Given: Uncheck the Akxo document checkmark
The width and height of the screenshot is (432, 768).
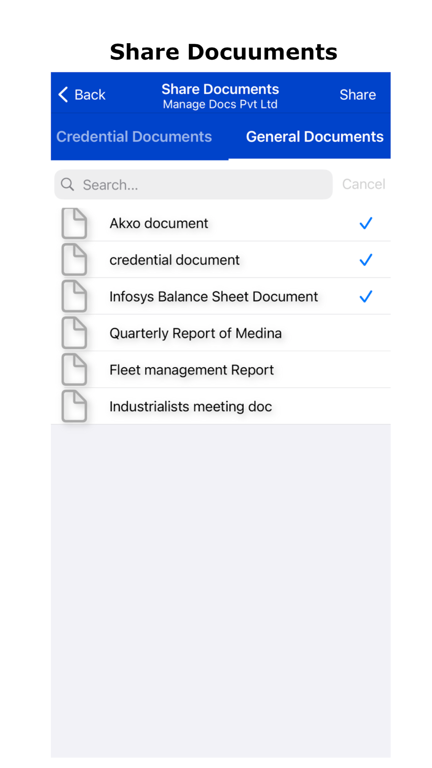Looking at the screenshot, I should pyautogui.click(x=366, y=223).
